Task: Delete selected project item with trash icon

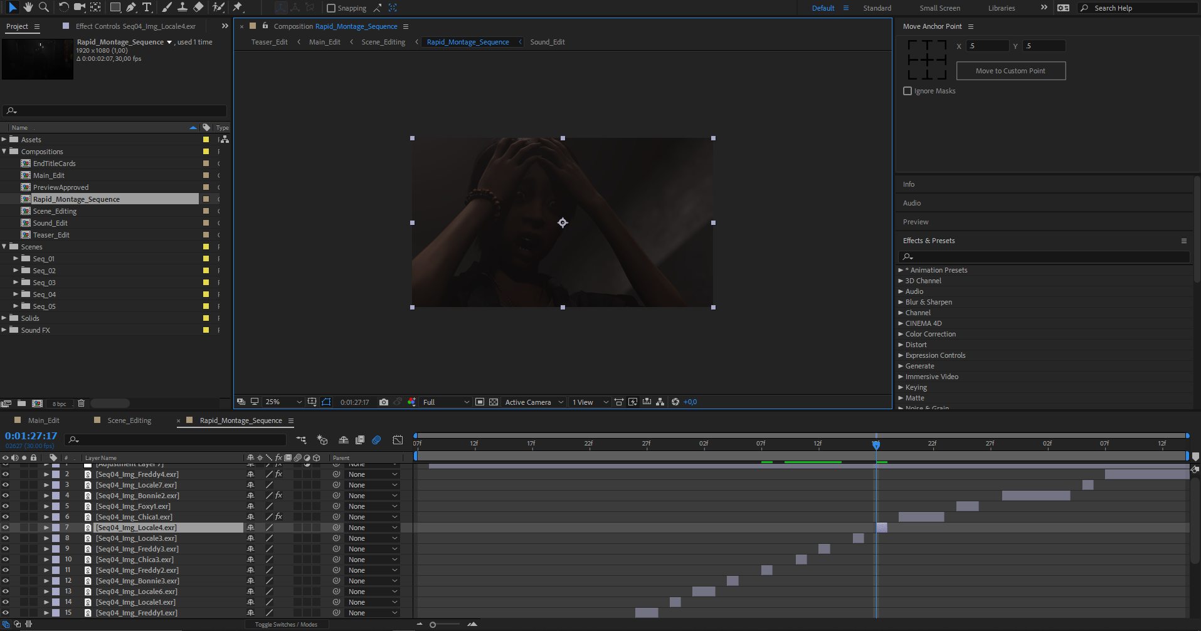Action: [x=81, y=404]
